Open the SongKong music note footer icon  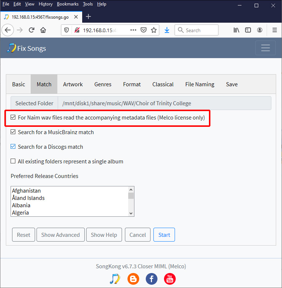[x=115, y=279]
